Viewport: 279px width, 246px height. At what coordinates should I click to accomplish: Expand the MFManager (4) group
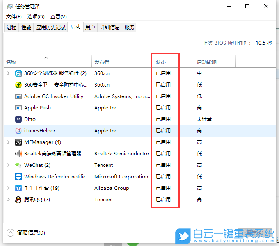tap(8, 142)
